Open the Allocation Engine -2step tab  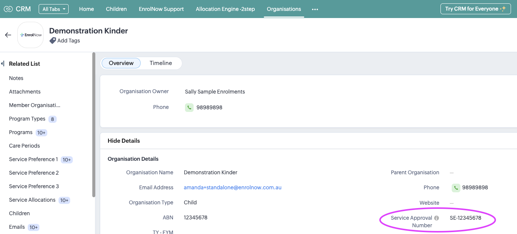point(225,9)
